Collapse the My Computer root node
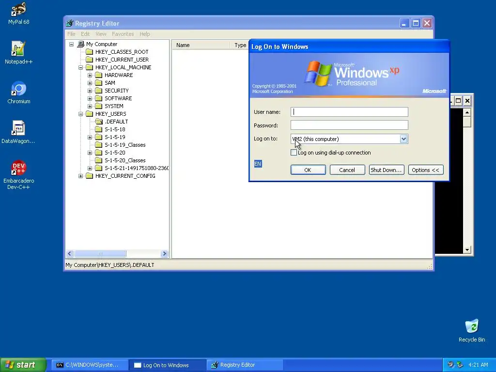This screenshot has width=496, height=372. click(x=72, y=44)
